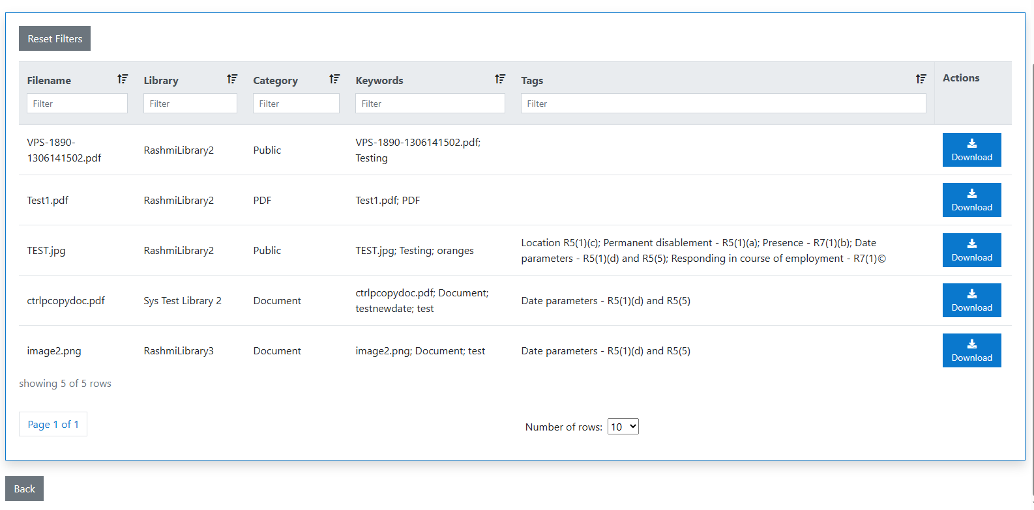The height and width of the screenshot is (510, 1034).
Task: Download Test1.pdf from the table
Action: pos(971,200)
